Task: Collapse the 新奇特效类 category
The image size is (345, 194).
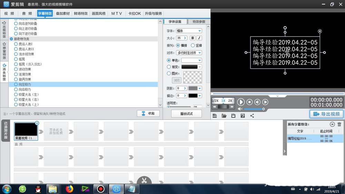Action: pos(11,39)
